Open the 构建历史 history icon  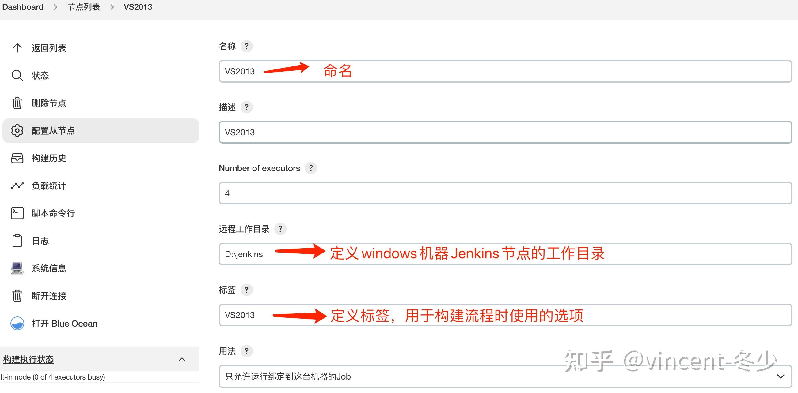click(x=17, y=158)
